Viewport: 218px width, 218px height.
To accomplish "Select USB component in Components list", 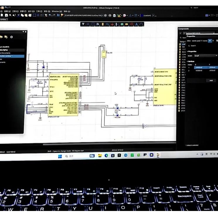I will 183,77.
